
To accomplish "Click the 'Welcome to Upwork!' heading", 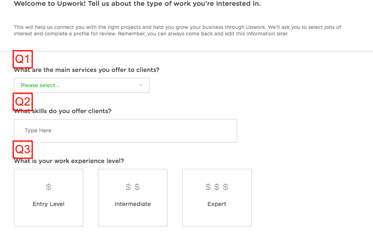I will 137,4.
